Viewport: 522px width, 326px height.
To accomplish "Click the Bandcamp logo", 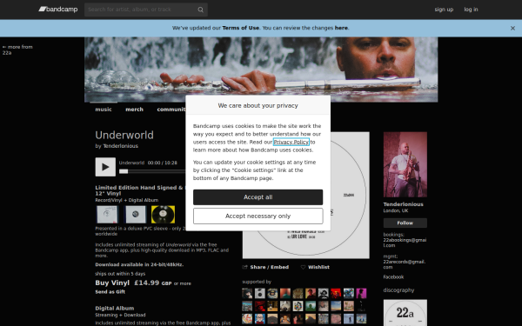I will point(58,10).
